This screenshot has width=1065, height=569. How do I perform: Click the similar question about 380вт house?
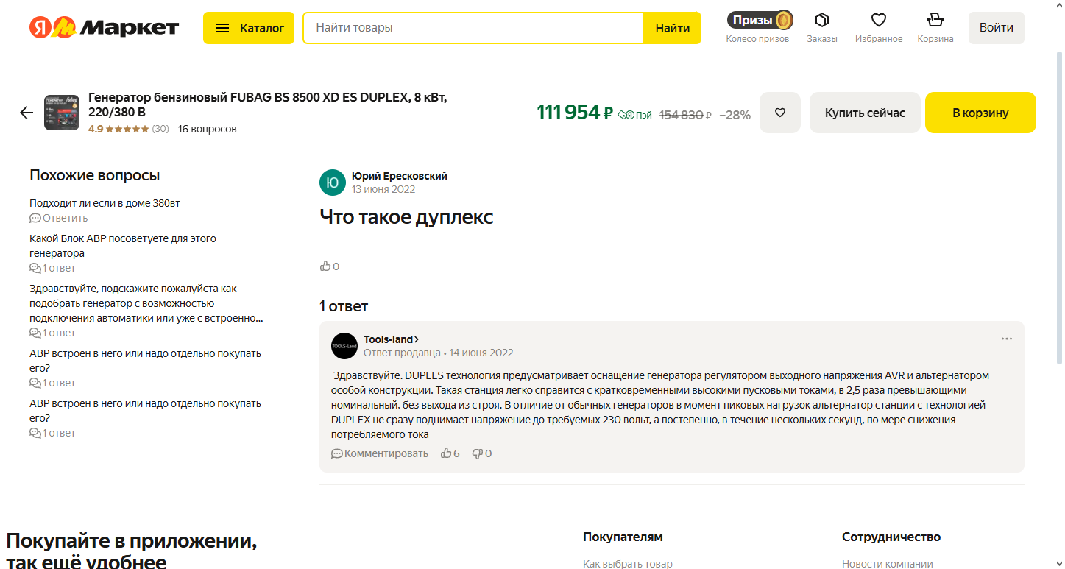[x=105, y=203]
